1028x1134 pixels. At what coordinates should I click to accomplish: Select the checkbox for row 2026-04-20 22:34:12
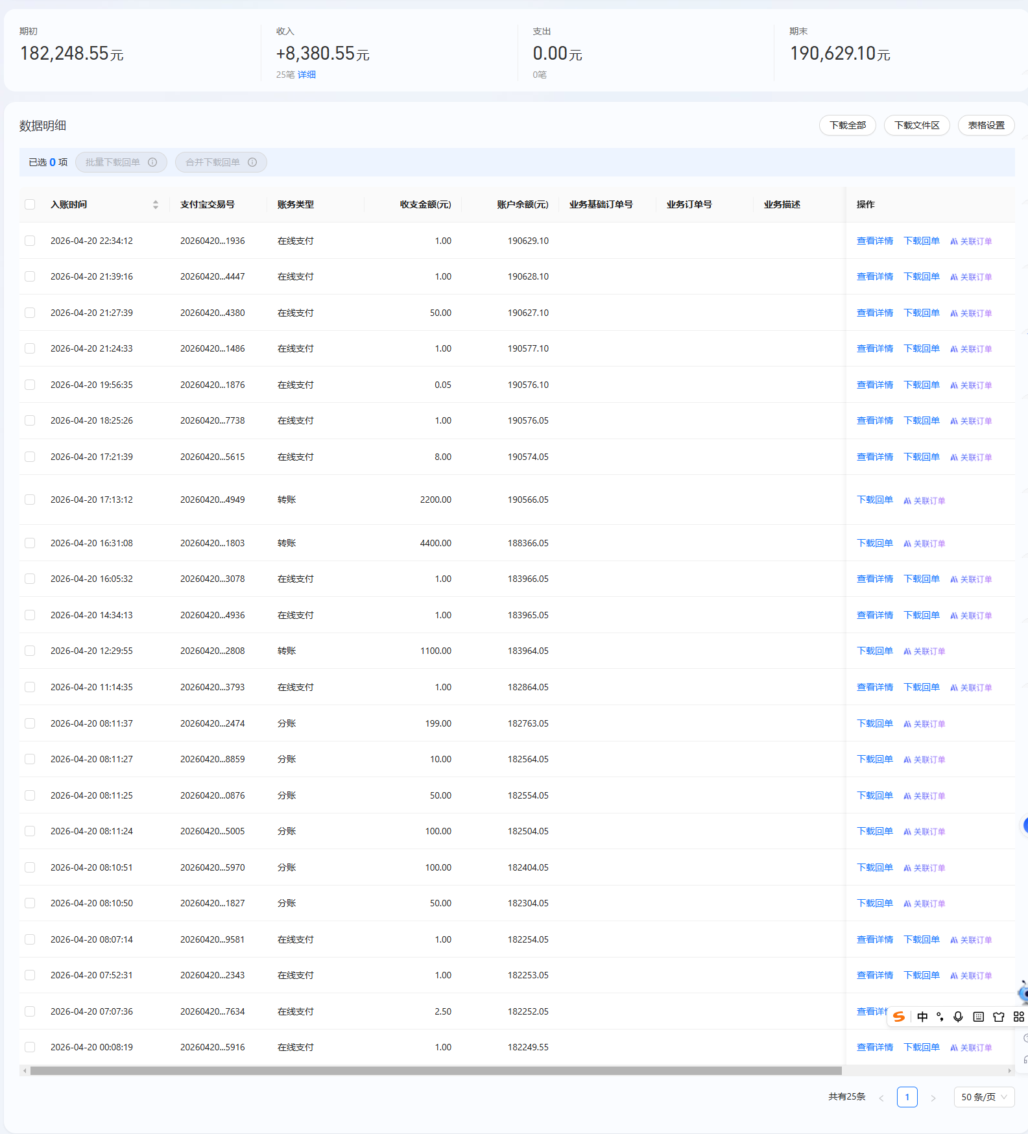click(30, 241)
